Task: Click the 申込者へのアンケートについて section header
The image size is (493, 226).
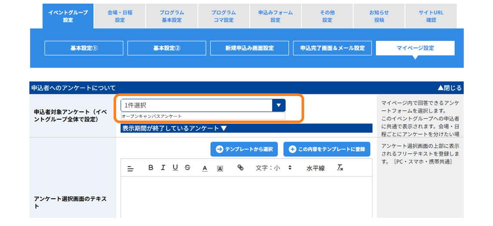Action: pos(246,88)
